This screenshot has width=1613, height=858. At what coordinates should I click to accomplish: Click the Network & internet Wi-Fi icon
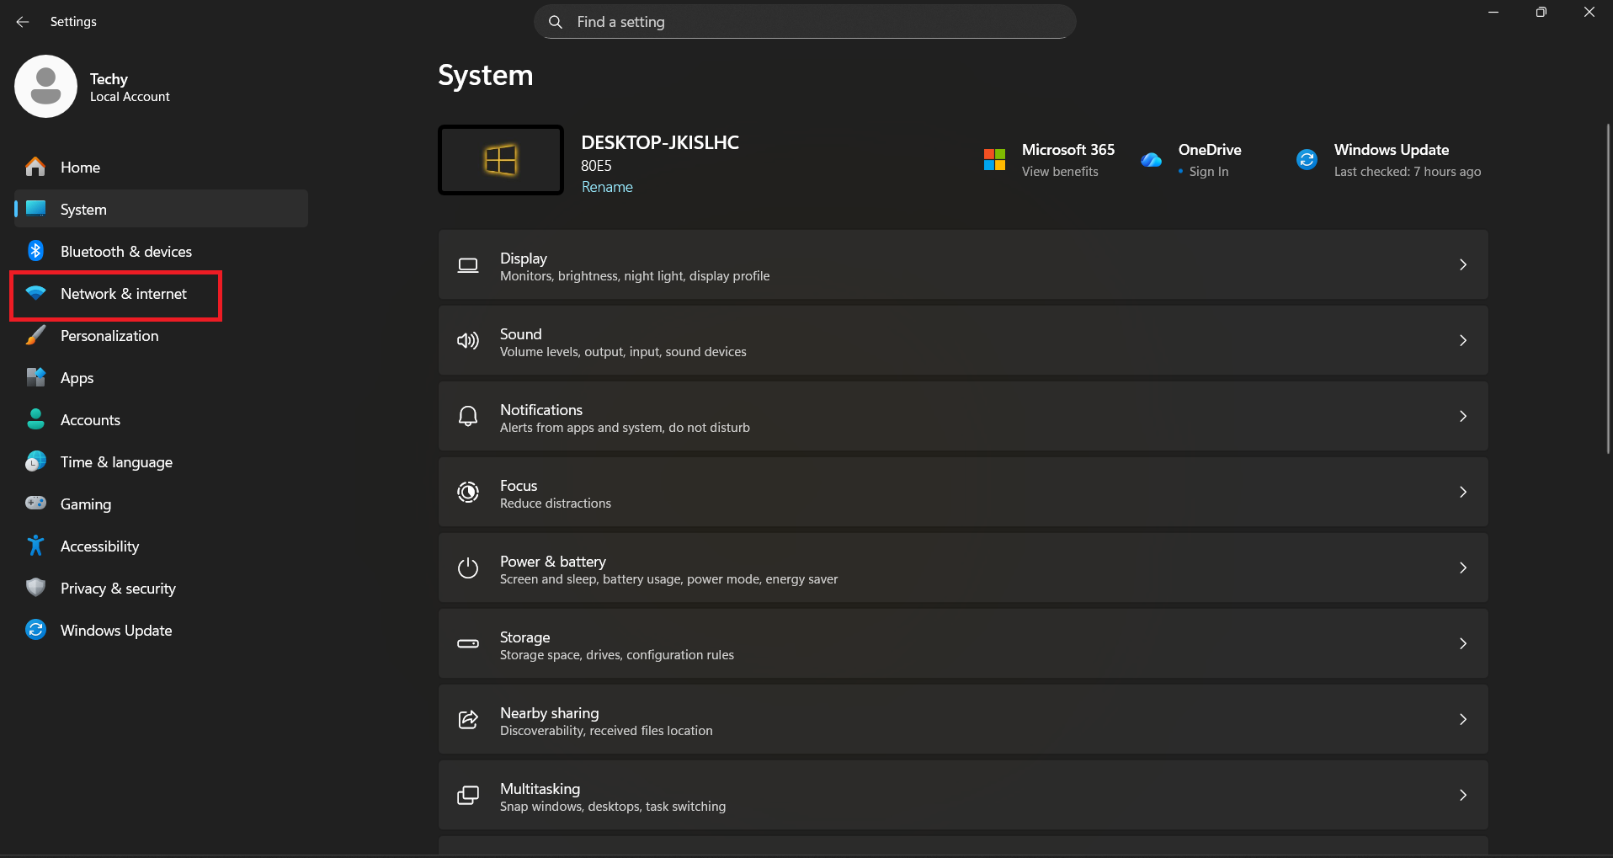click(x=35, y=293)
